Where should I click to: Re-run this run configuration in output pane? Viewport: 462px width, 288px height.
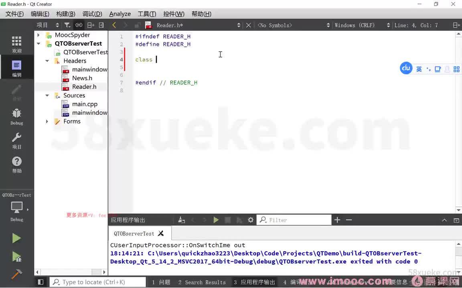[216, 220]
